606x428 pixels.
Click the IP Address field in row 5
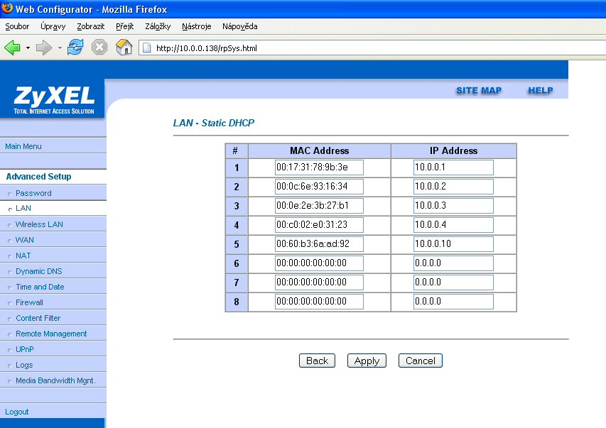[453, 244]
